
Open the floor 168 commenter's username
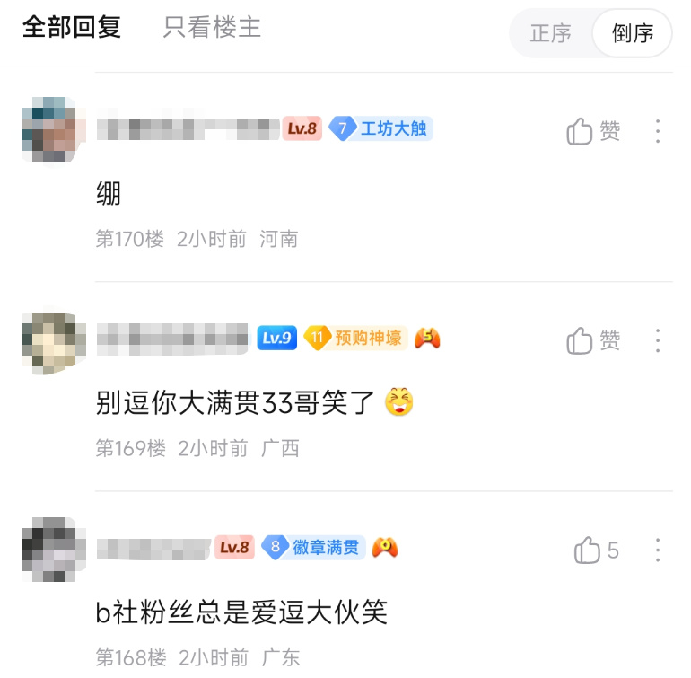pyautogui.click(x=153, y=549)
